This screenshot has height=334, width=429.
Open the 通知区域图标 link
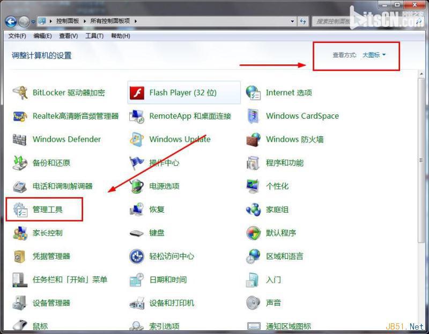tap(289, 326)
